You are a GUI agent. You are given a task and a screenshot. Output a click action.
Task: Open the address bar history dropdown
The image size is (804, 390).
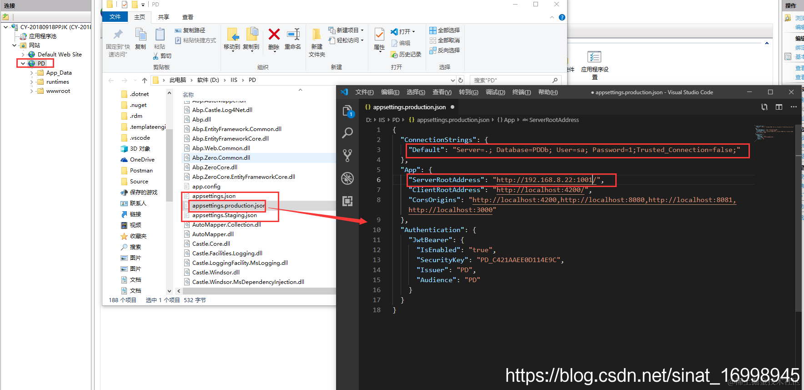(x=452, y=80)
